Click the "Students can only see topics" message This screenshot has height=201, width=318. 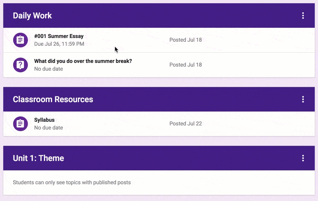coord(72,182)
